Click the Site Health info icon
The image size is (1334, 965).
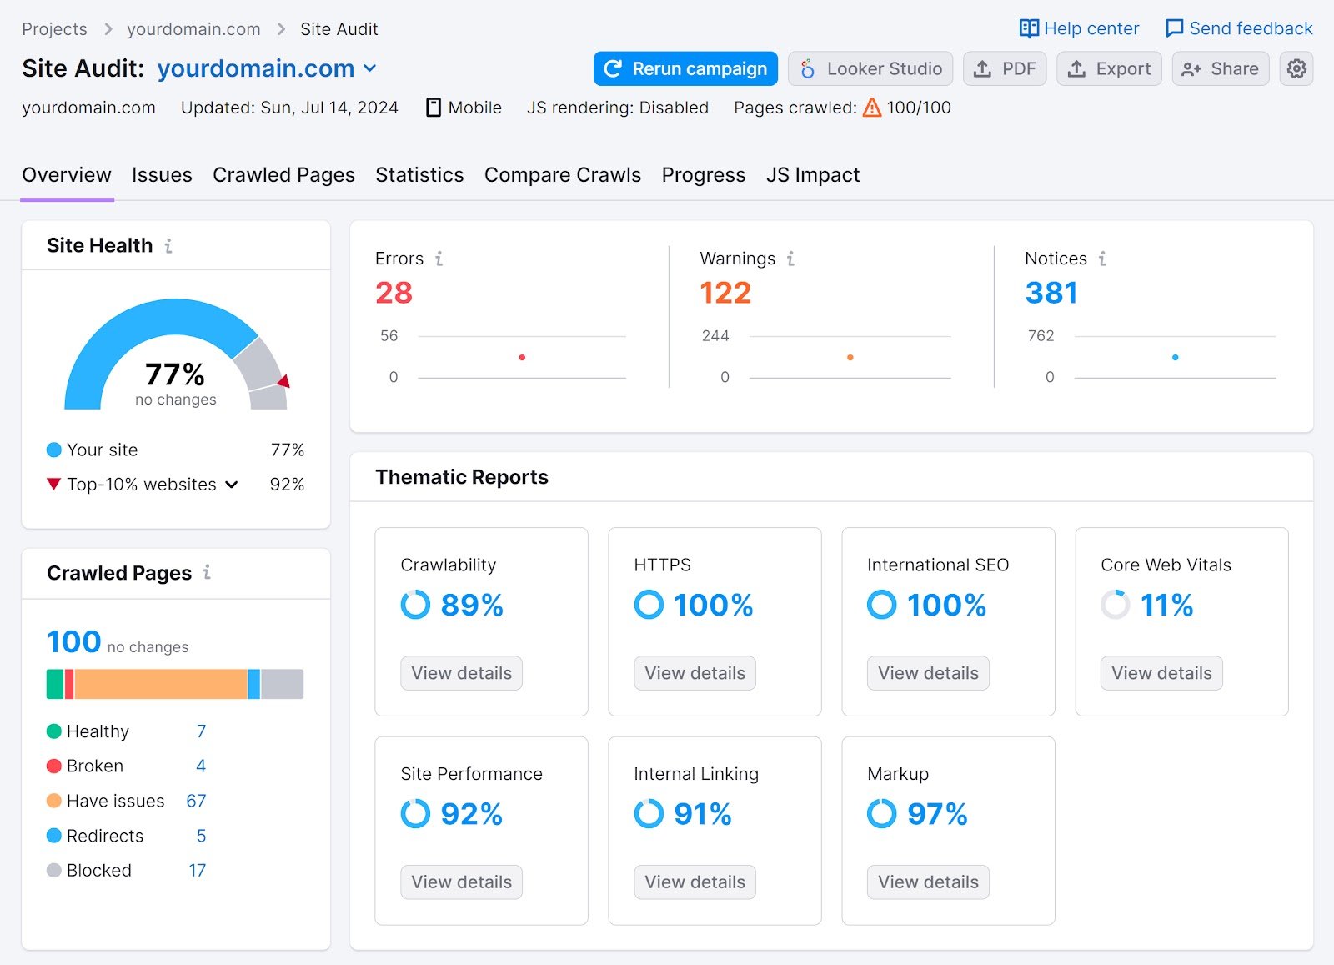(169, 246)
